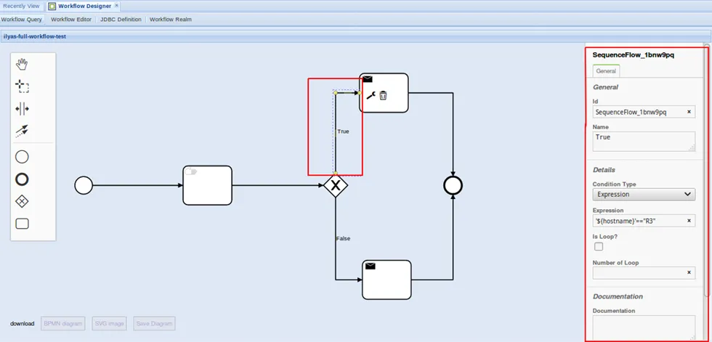Select the hand tool in palette
This screenshot has height=342, width=712.
[x=22, y=65]
